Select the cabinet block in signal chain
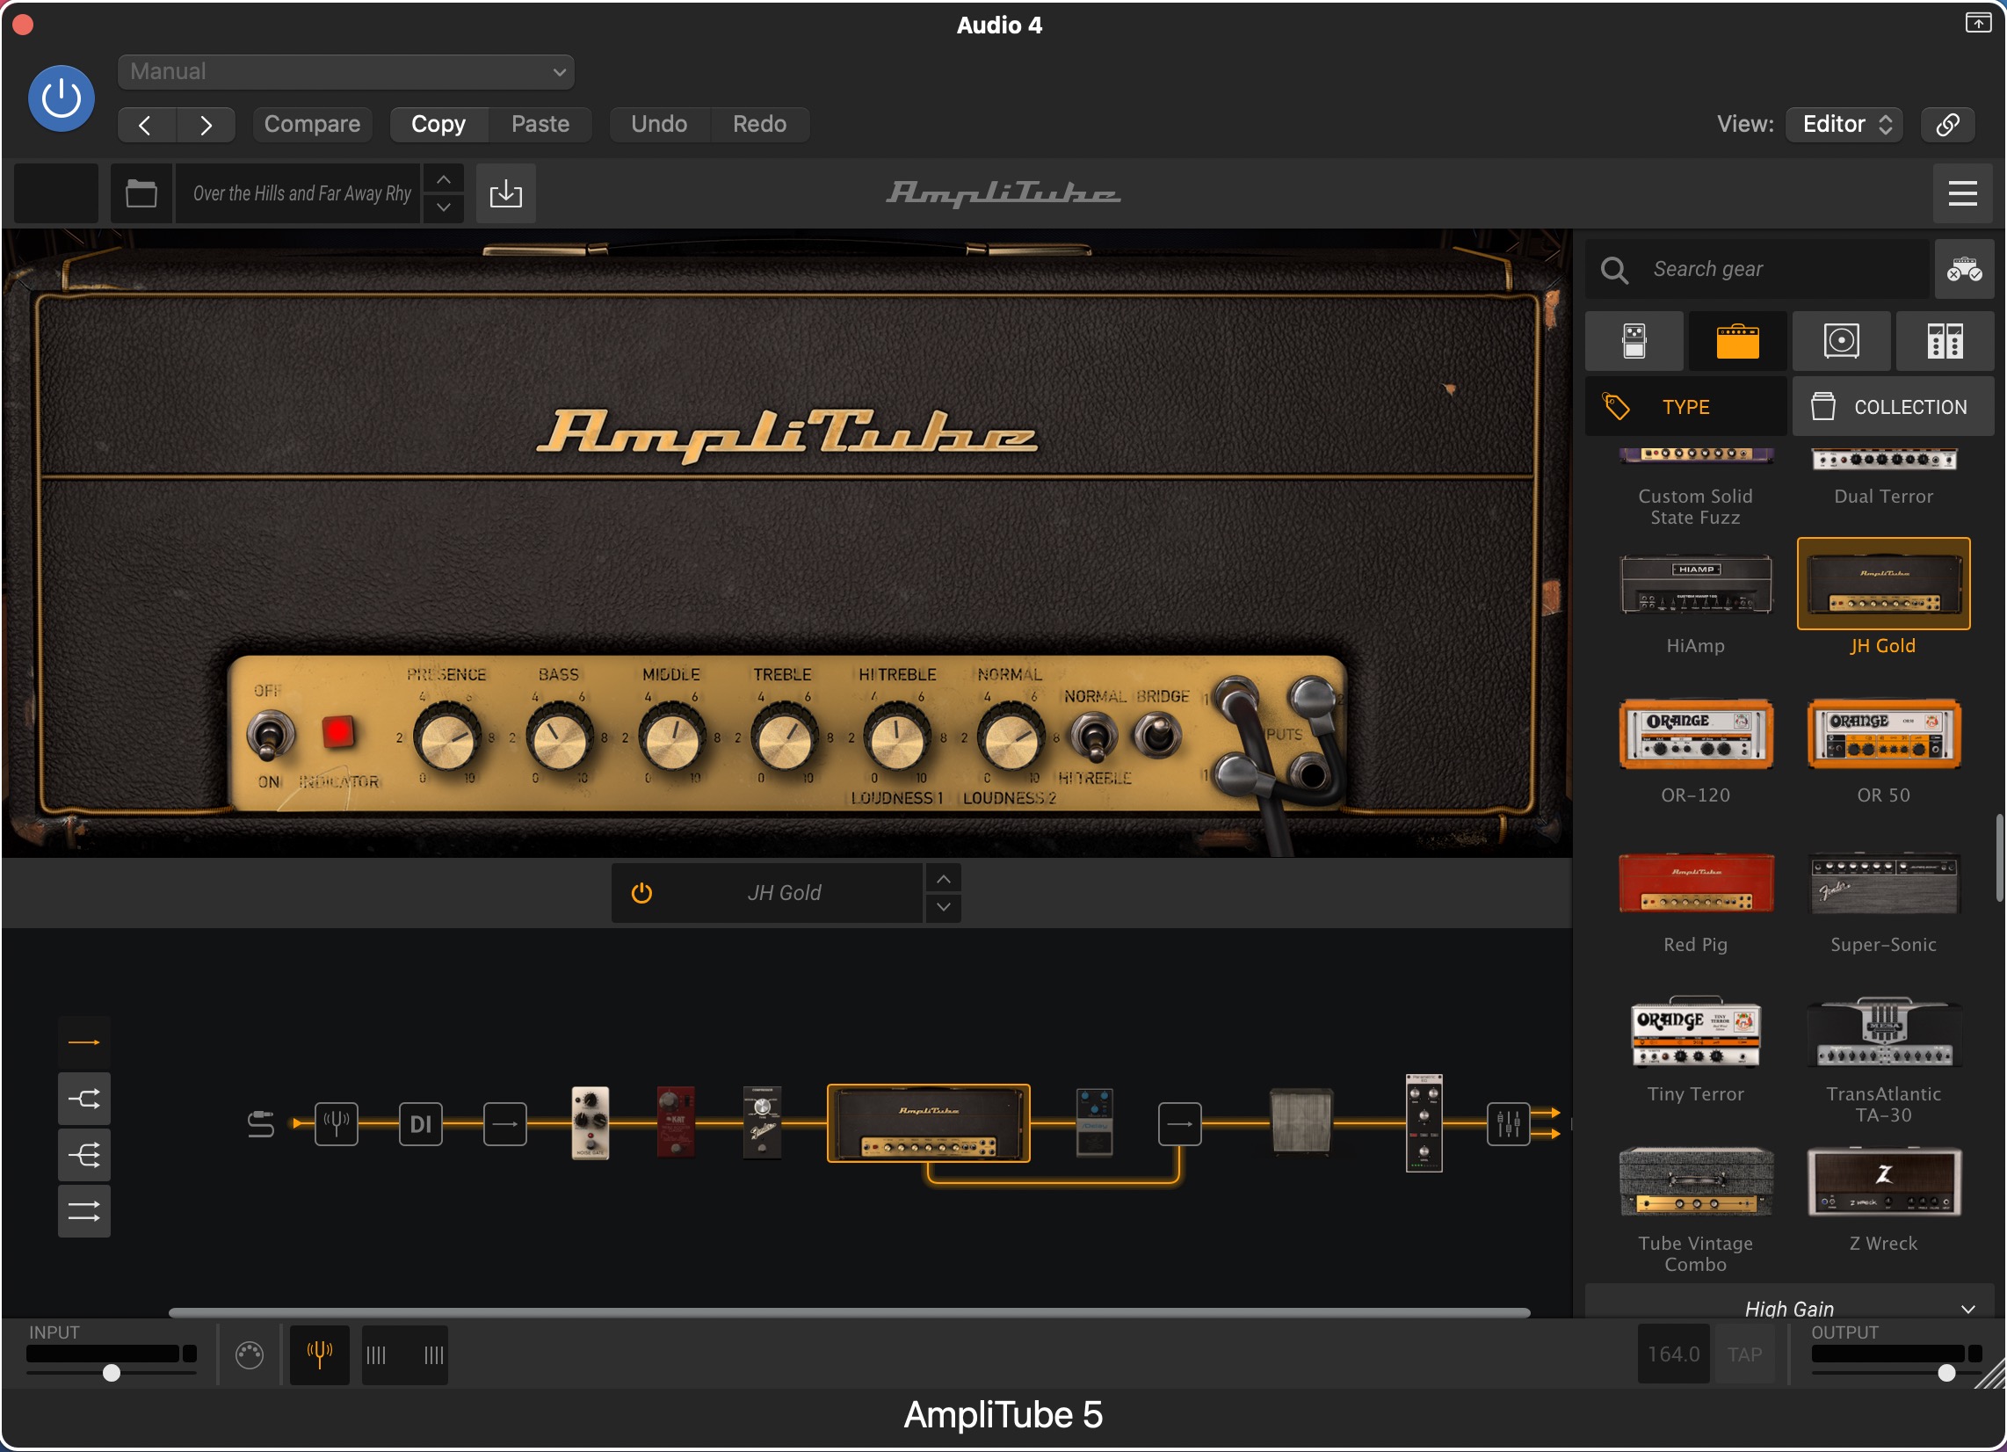This screenshot has width=2007, height=1452. pyautogui.click(x=1301, y=1122)
